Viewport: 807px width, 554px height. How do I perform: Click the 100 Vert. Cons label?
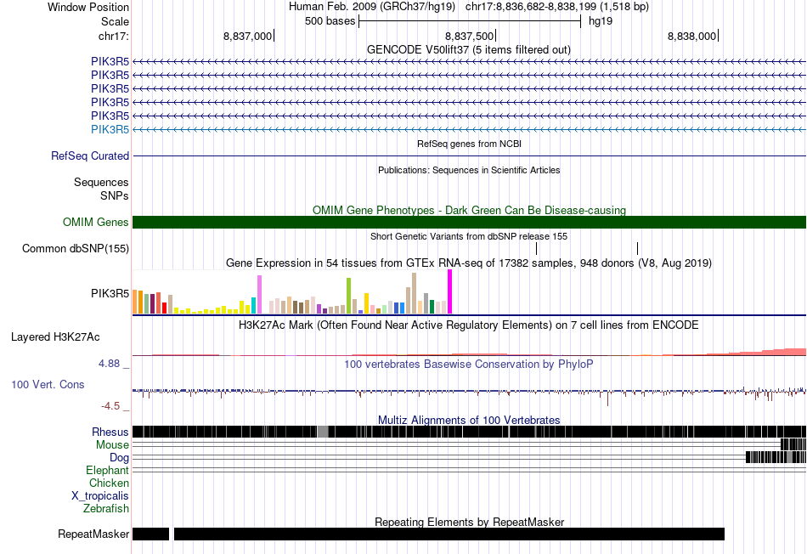[48, 385]
